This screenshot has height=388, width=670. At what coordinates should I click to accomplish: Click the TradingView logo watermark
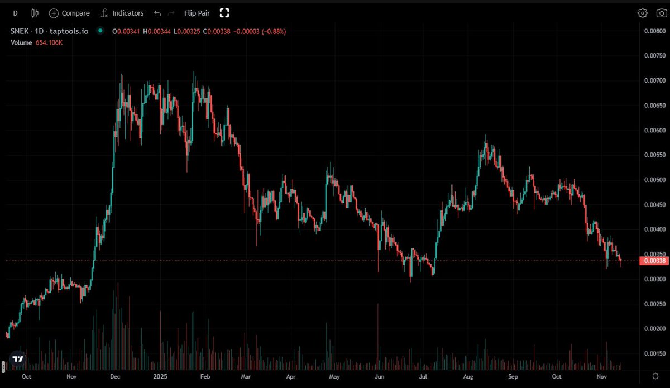click(18, 357)
